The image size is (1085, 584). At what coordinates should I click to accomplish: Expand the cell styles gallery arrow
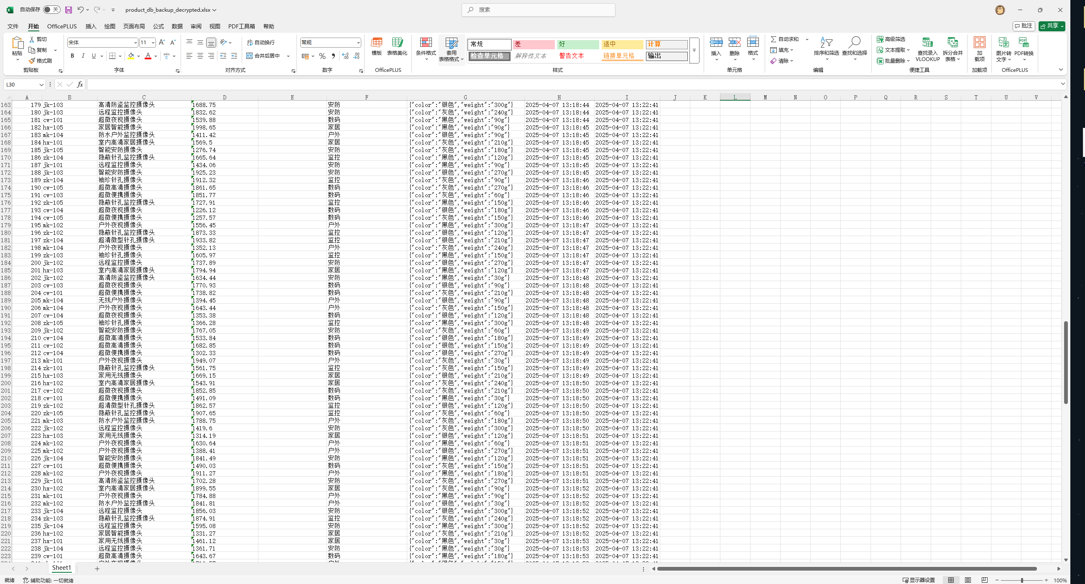click(x=694, y=51)
